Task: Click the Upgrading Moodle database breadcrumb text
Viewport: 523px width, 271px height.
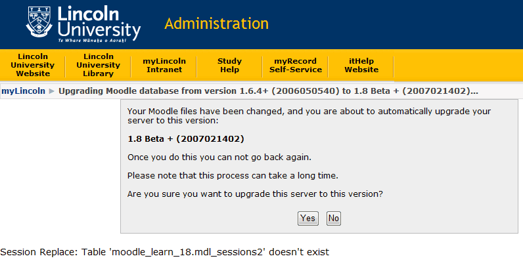Action: click(269, 91)
